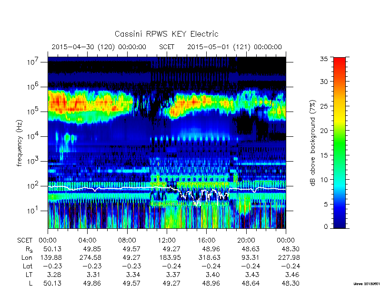Click the 10^7 frequency tick label
381x286 pixels.
(33, 62)
